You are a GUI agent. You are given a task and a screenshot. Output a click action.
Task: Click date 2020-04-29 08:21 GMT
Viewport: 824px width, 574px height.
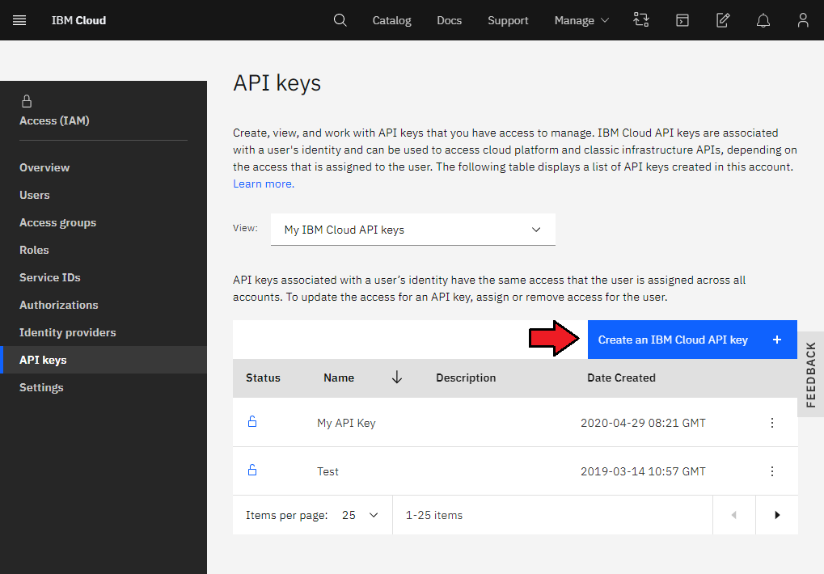[643, 423]
